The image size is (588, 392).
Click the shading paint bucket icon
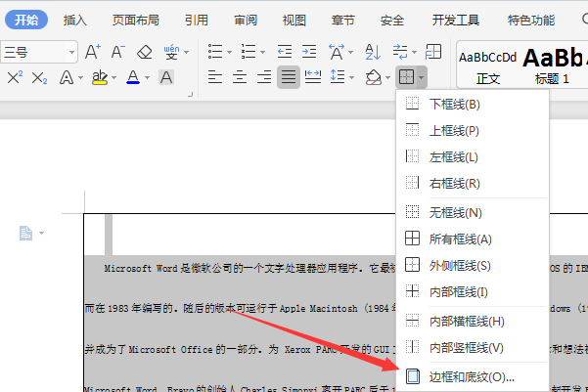[x=374, y=77]
